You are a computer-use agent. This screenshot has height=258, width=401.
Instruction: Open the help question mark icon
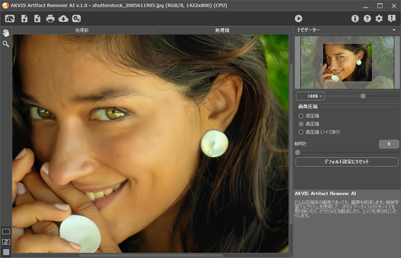coord(367,18)
